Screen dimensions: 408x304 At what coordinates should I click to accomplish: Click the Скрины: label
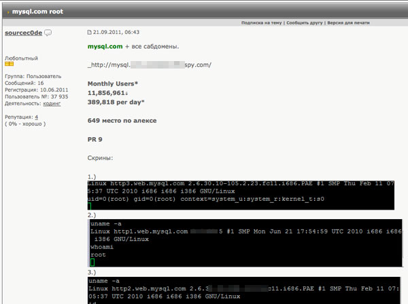(x=100, y=158)
